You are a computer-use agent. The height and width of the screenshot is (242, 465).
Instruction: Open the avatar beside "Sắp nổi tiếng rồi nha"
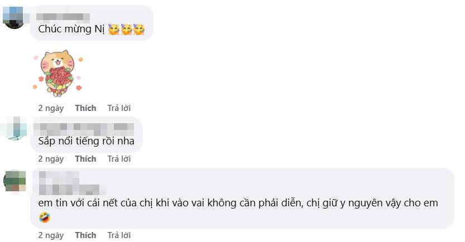pyautogui.click(x=15, y=129)
